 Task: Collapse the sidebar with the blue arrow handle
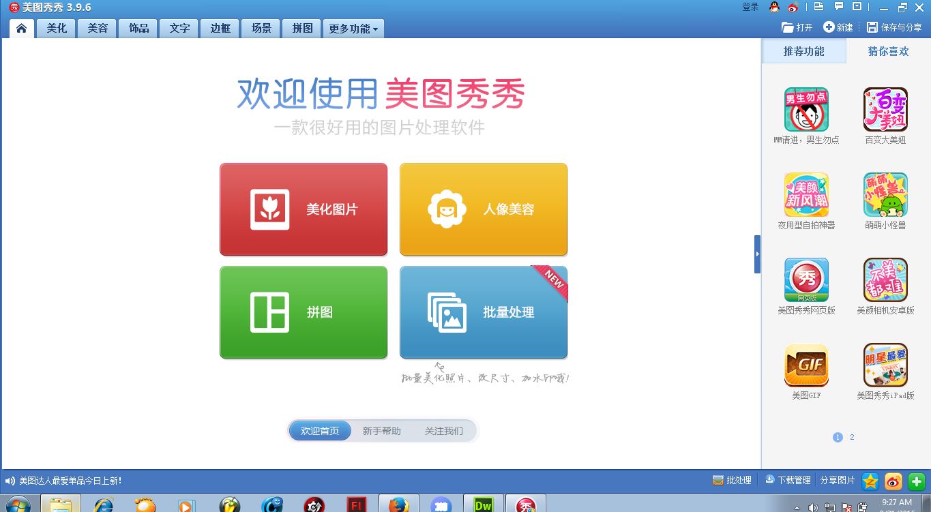[757, 253]
